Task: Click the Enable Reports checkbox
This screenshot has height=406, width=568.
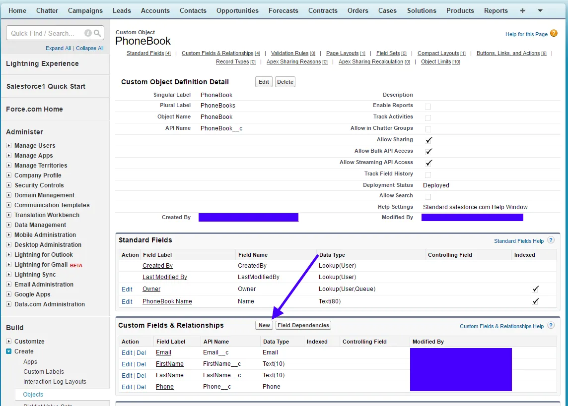Action: point(428,106)
